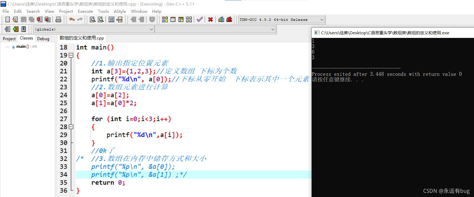Viewport: 474px width, 197px height.
Task: Click the Undo arrow icon
Action: pyautogui.click(x=72, y=19)
